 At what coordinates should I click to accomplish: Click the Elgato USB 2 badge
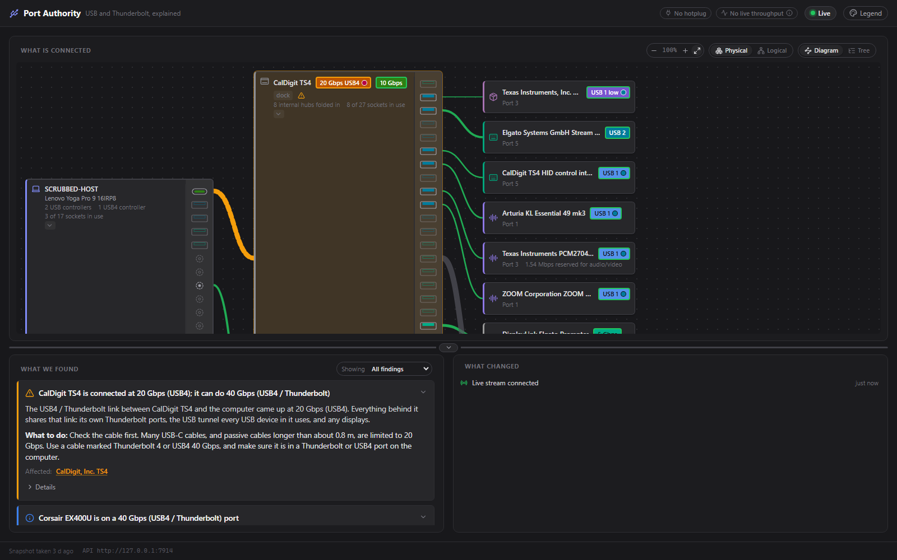coord(617,133)
